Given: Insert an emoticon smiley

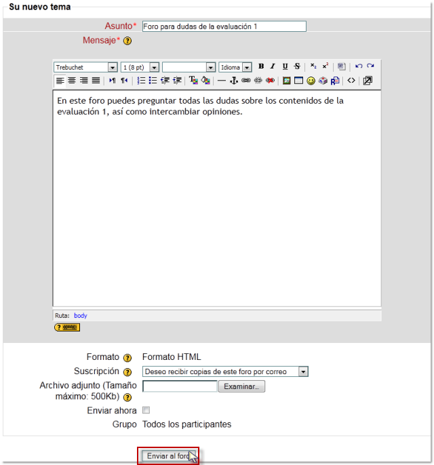Looking at the screenshot, I should pyautogui.click(x=311, y=81).
